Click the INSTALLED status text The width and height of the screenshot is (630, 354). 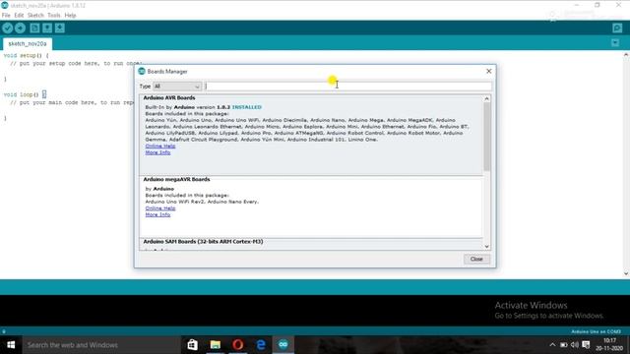point(247,107)
